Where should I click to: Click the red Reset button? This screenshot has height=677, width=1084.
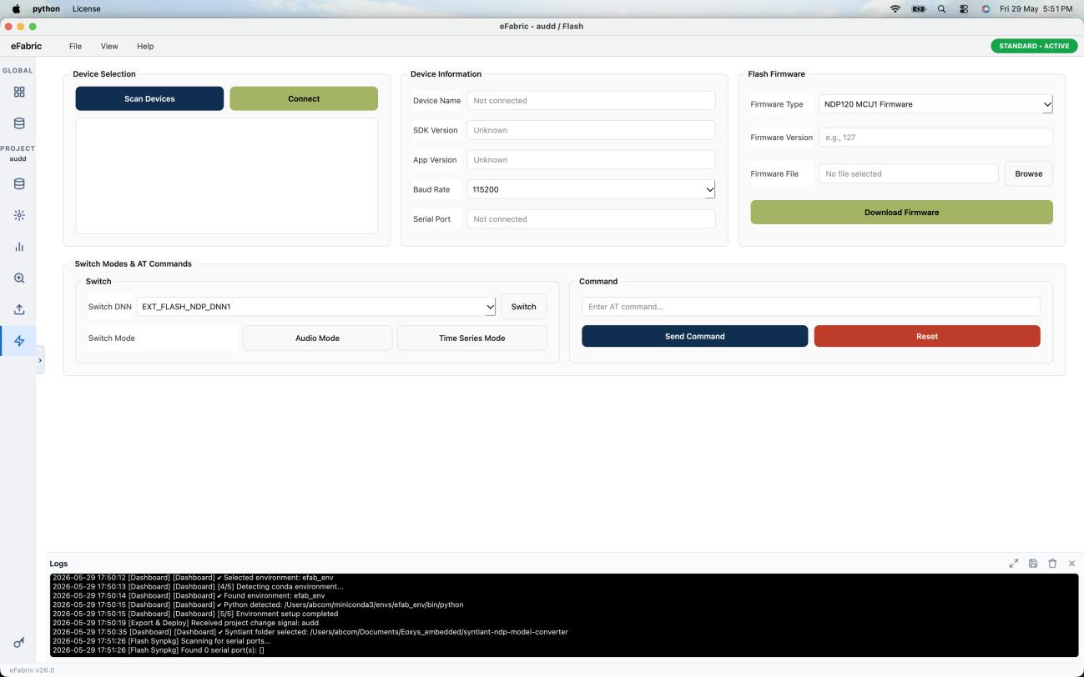[x=927, y=336]
